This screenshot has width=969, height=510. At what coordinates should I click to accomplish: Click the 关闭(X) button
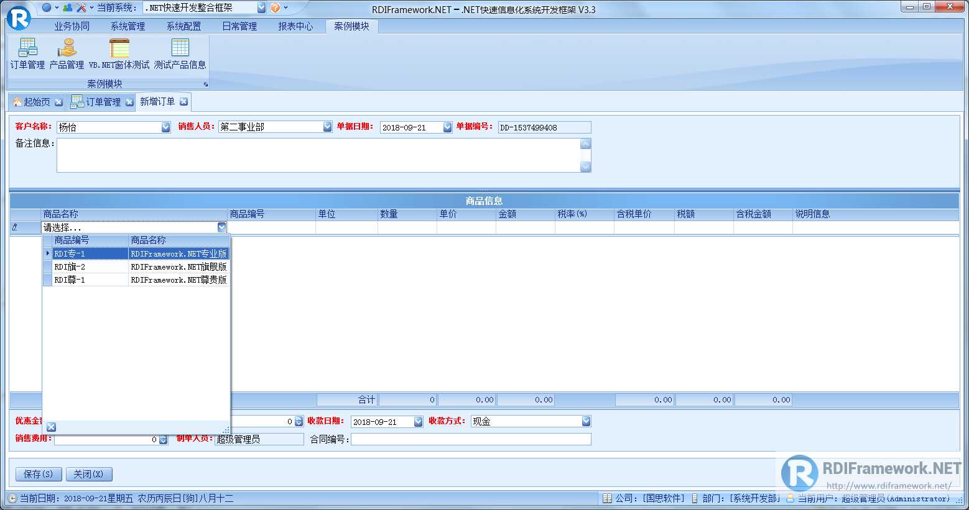(88, 474)
